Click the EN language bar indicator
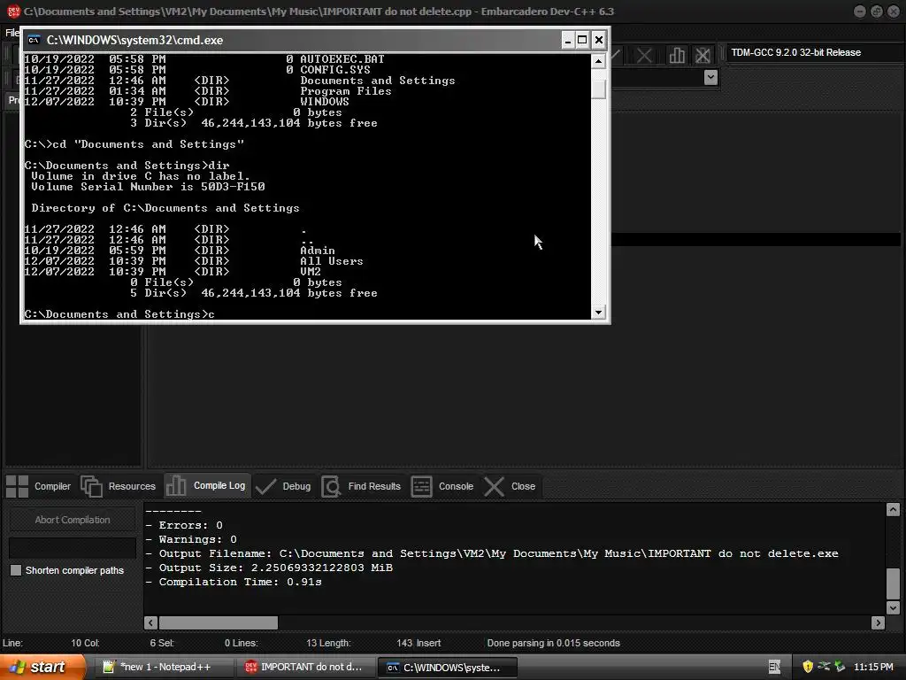Image resolution: width=906 pixels, height=680 pixels. pos(774,667)
